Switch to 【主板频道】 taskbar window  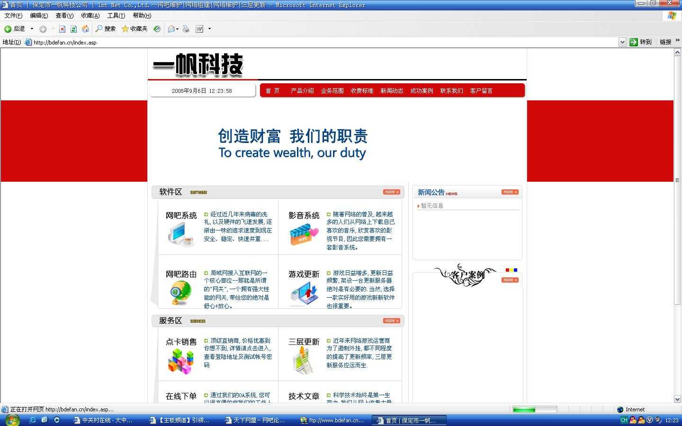point(180,420)
